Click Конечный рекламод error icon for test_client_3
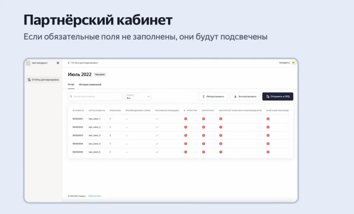Viewport: 354px width, 214px height. (x=268, y=135)
